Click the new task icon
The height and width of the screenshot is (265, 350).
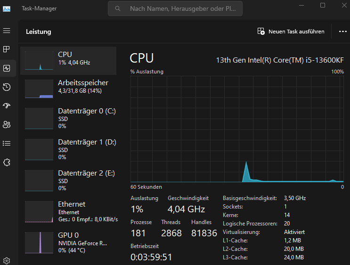[261, 31]
